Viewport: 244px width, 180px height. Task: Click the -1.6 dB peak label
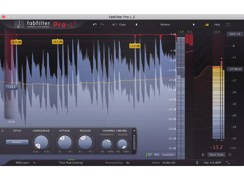pos(135,46)
